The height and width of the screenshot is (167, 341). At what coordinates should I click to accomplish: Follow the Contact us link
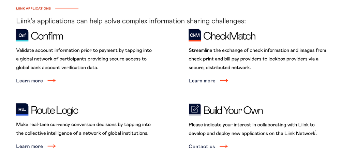point(202,147)
